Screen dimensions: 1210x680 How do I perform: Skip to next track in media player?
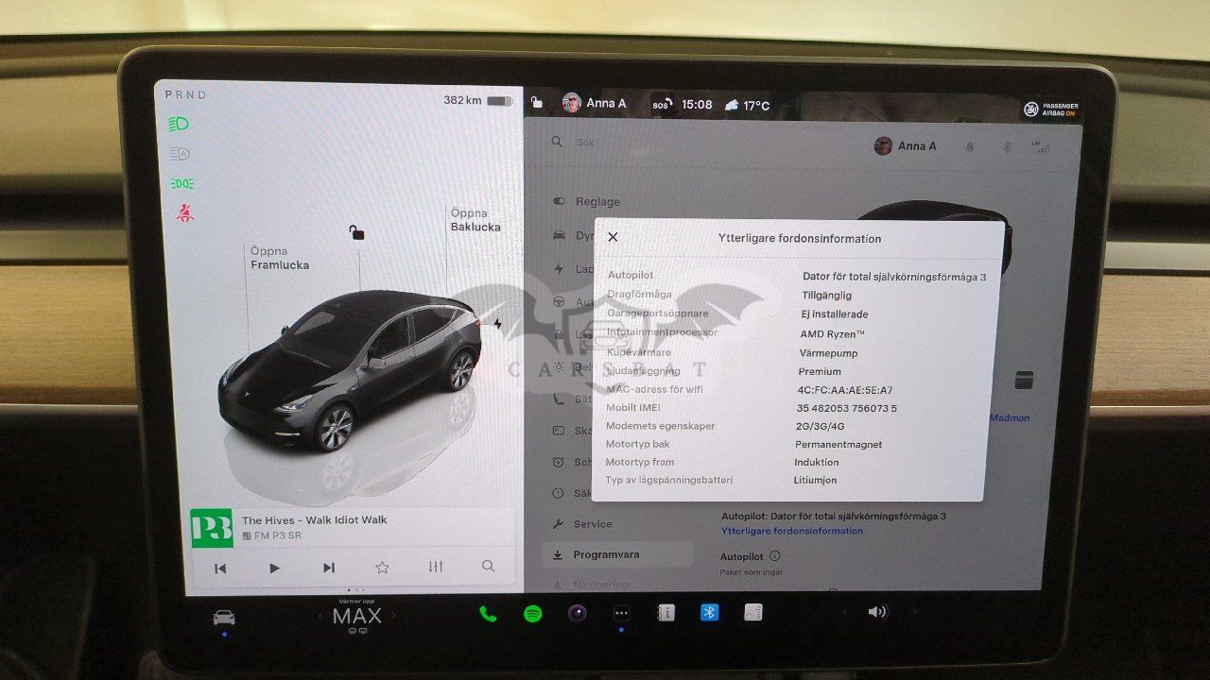tap(328, 568)
